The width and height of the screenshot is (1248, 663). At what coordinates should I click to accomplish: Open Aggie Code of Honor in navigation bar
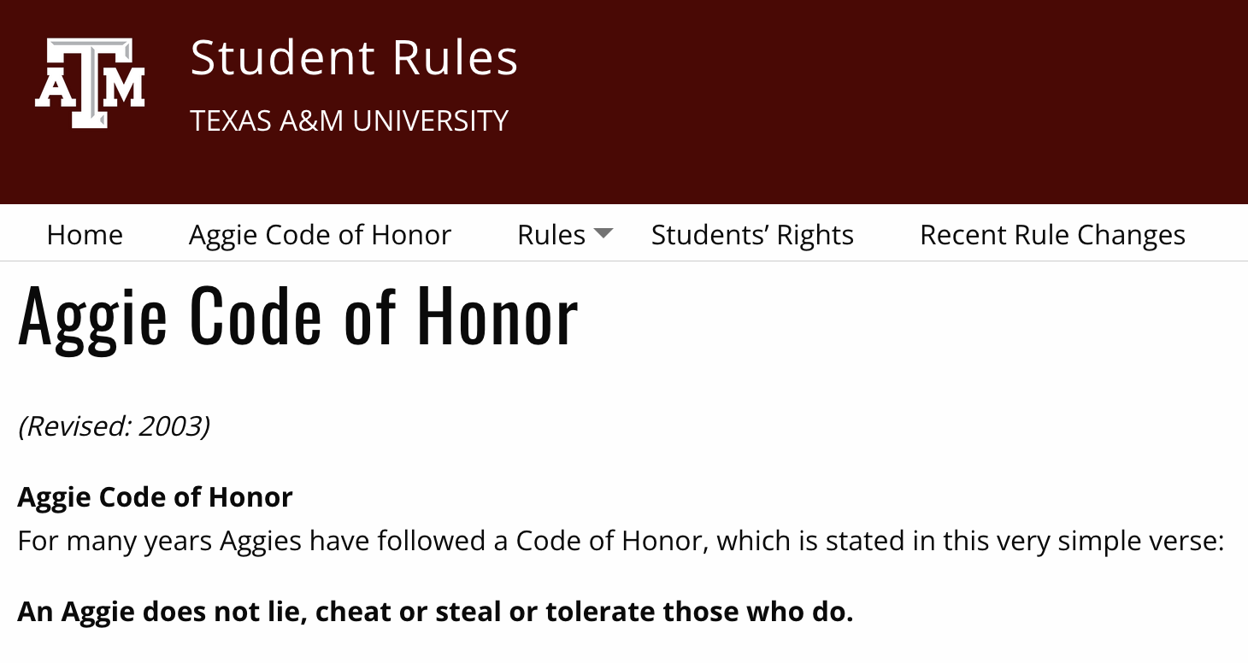tap(320, 235)
